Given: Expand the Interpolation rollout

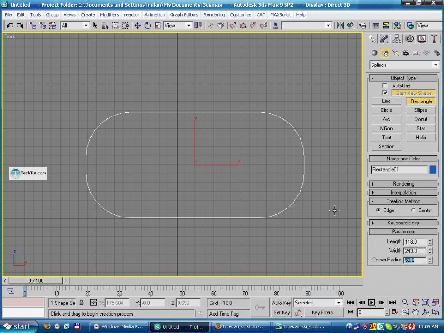Looking at the screenshot, I should coord(403,192).
